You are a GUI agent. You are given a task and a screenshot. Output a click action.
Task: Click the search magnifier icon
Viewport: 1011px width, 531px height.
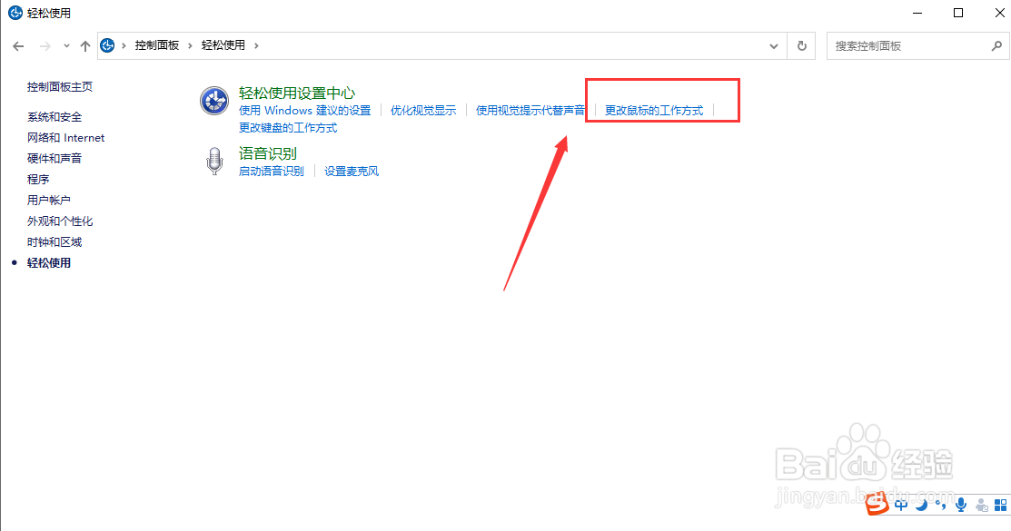(x=996, y=45)
